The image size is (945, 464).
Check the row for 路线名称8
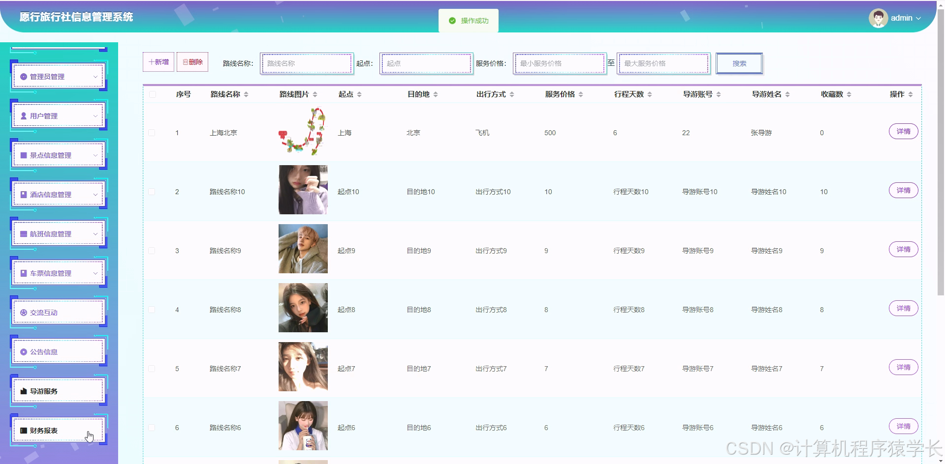coord(152,310)
